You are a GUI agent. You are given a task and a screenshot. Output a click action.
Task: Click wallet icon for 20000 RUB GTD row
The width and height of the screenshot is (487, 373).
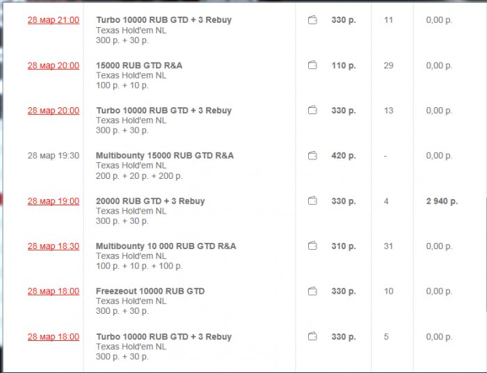pyautogui.click(x=312, y=201)
